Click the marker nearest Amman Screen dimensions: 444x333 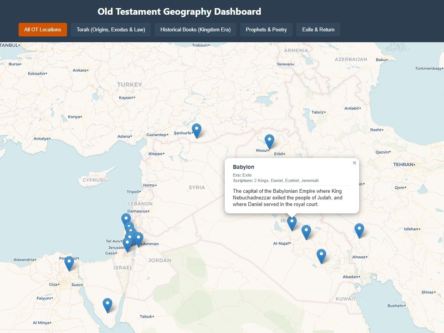(x=138, y=240)
